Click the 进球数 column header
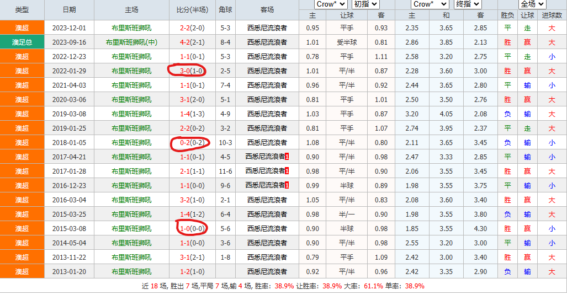This screenshot has width=567, height=295. [x=552, y=15]
